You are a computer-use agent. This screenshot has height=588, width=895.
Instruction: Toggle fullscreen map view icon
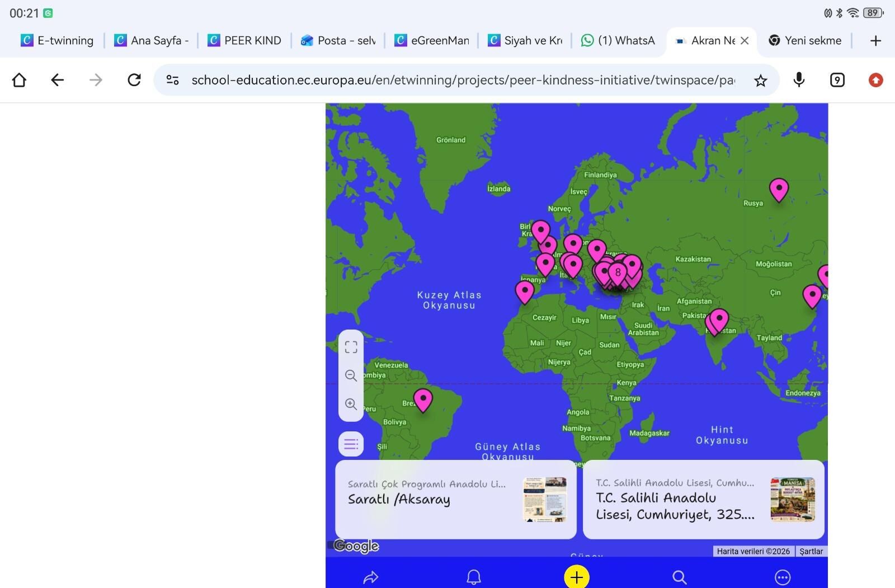pos(351,347)
